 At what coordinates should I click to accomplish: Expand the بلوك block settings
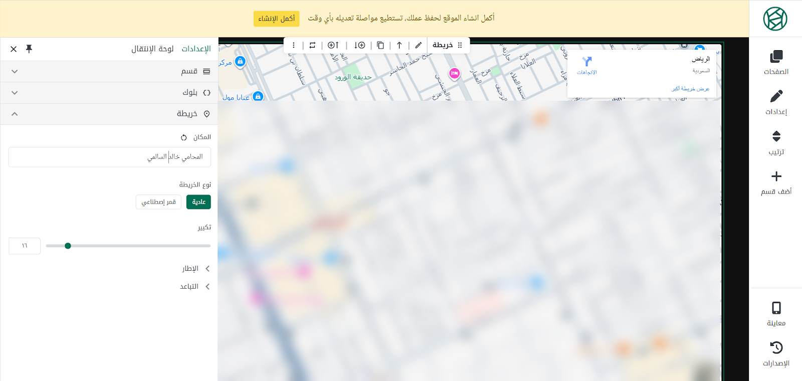coord(109,93)
